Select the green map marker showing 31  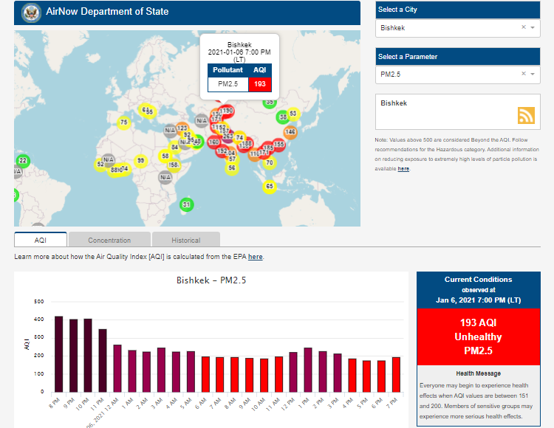pos(187,204)
